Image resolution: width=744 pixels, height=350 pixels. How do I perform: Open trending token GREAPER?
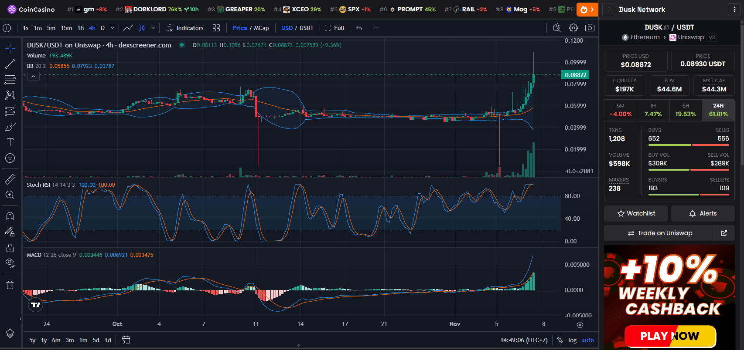(236, 9)
